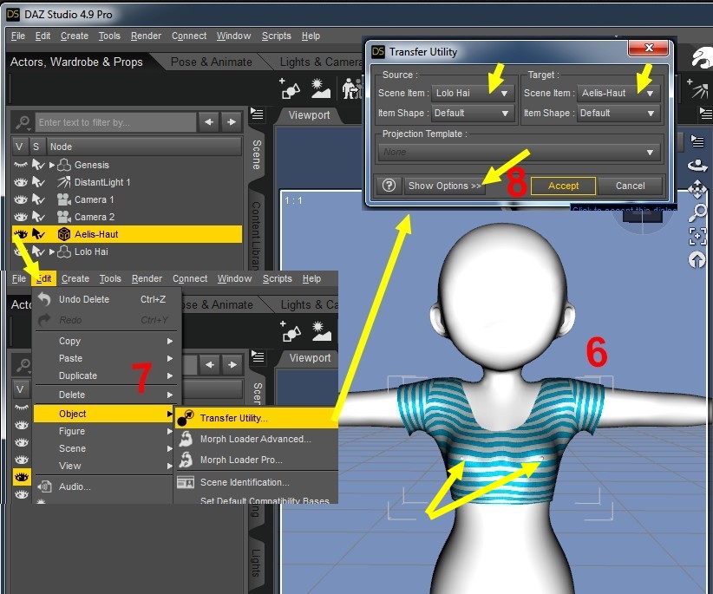Click the next filter arrow in Scene pane
The width and height of the screenshot is (713, 594).
pos(232,121)
